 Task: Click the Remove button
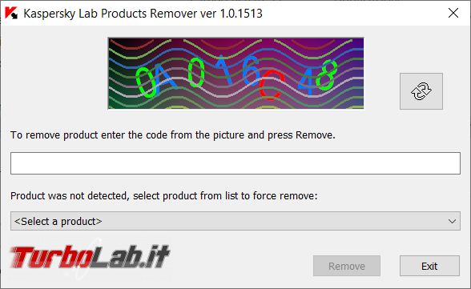[347, 266]
